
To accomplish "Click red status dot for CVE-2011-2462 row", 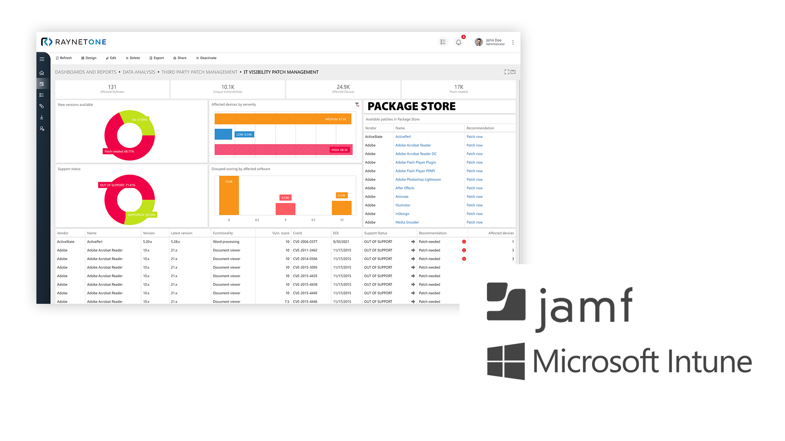I will [x=464, y=250].
